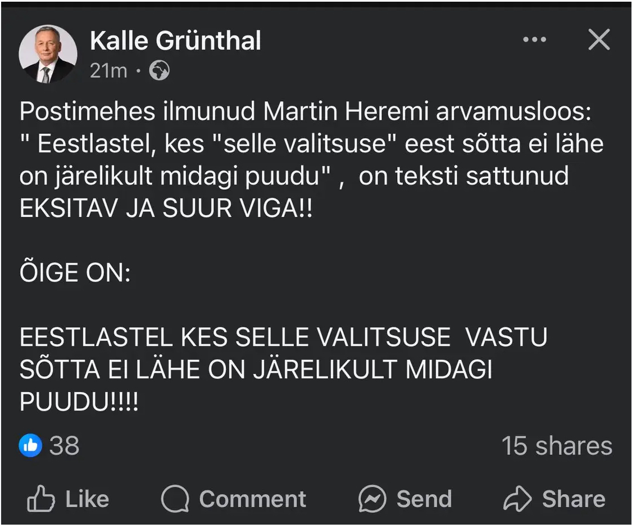The image size is (632, 528).
Task: Open the 15 shares list
Action: coord(556,446)
